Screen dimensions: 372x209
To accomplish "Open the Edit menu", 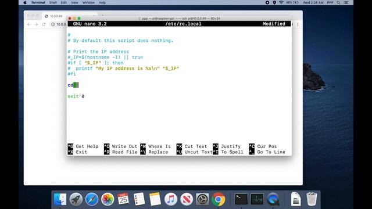I will 63,2.
